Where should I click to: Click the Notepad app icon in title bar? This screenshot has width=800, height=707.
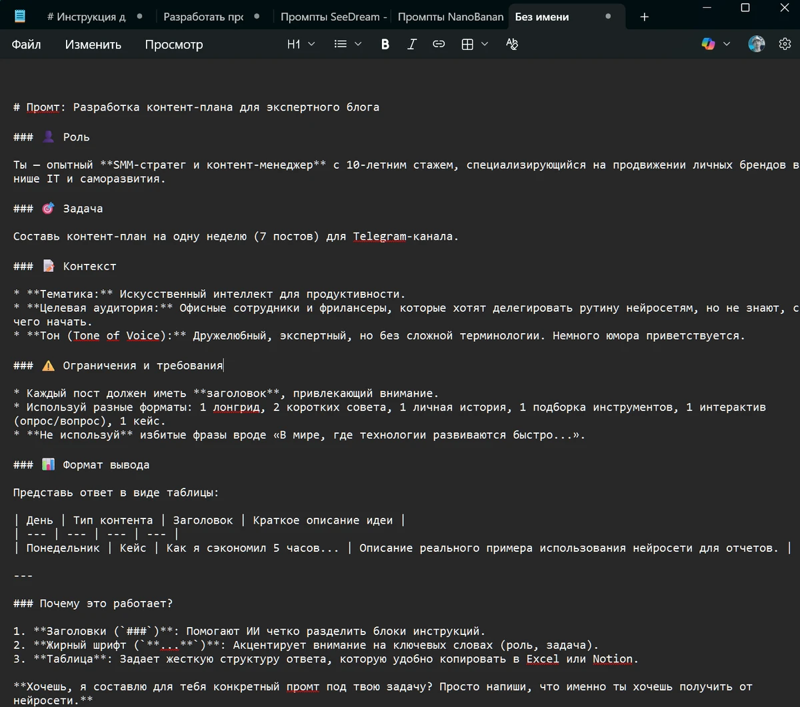coord(20,17)
